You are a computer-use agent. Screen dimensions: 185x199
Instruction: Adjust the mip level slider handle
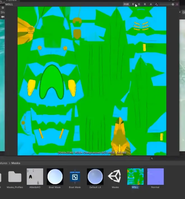[x=173, y=4]
